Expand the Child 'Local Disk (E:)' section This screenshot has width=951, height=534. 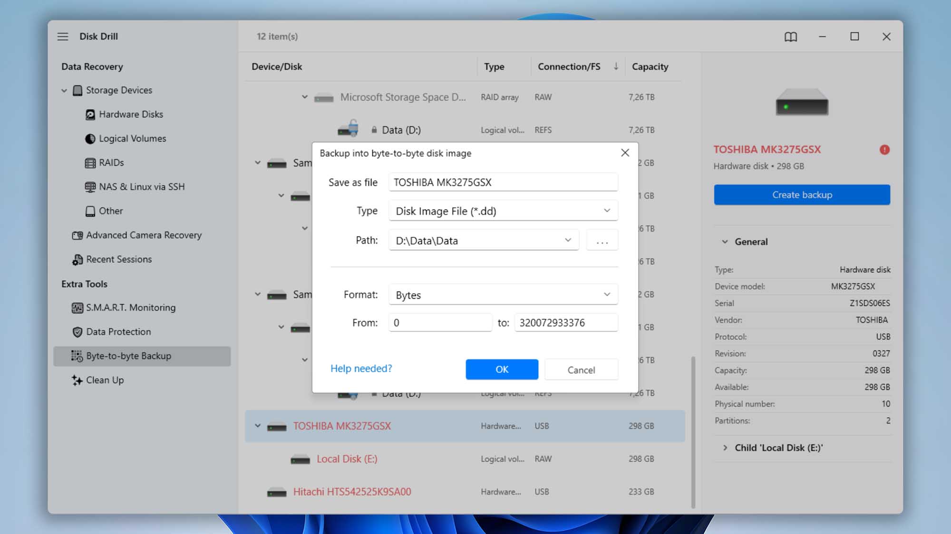725,448
